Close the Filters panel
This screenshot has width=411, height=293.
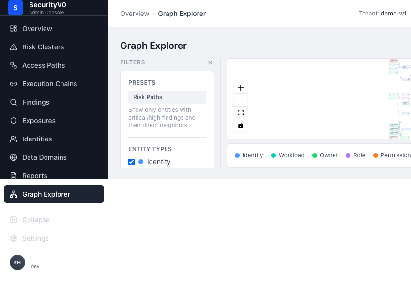point(210,62)
